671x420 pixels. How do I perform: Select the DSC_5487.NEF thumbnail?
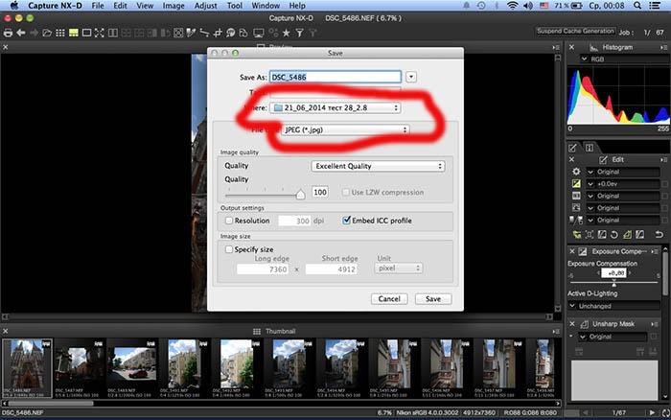[80, 368]
